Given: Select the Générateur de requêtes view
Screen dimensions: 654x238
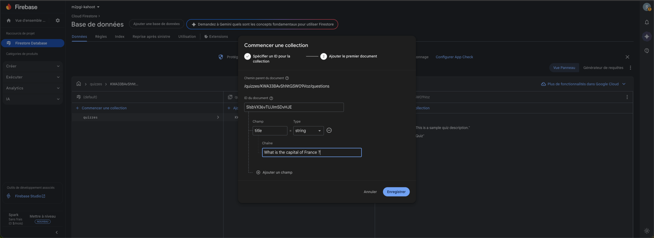Looking at the screenshot, I should point(603,68).
